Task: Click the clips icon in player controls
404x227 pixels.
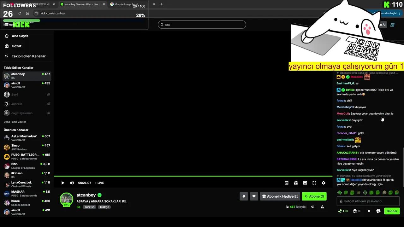Action: coord(296,183)
